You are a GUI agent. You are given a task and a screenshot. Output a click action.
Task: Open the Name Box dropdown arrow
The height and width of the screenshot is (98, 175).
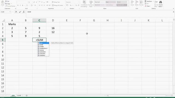coord(10,12)
